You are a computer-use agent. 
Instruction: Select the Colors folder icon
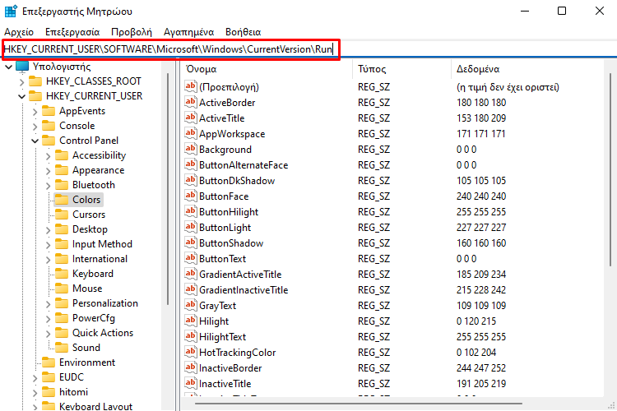[62, 200]
